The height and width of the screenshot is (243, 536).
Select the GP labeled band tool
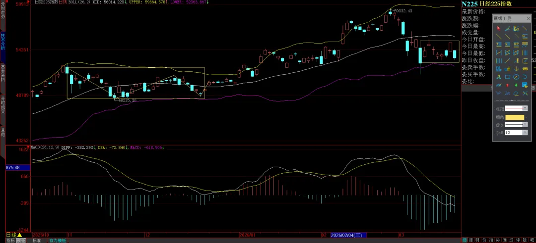pos(516,44)
